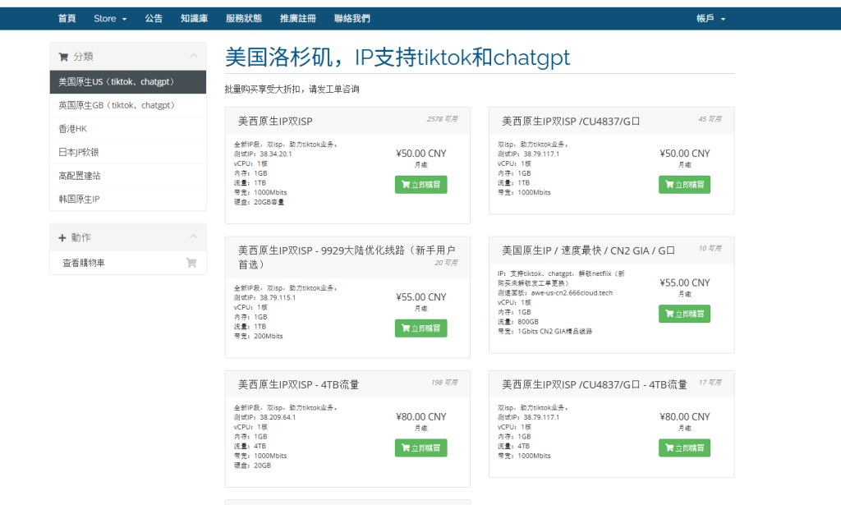Click the 20 可用 stock label
This screenshot has height=505, width=841.
coord(446,263)
